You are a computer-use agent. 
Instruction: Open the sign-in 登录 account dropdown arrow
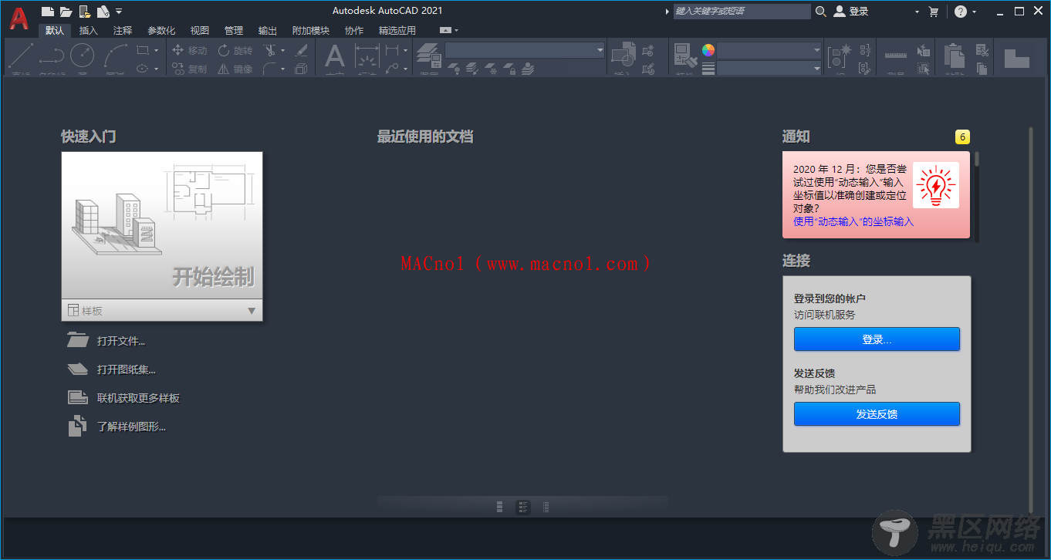[917, 12]
